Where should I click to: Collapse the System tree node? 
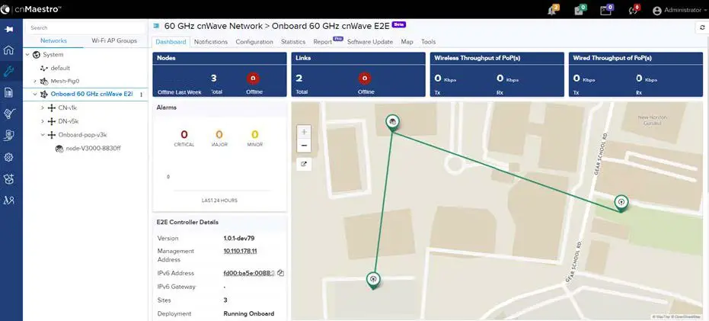pyautogui.click(x=27, y=55)
